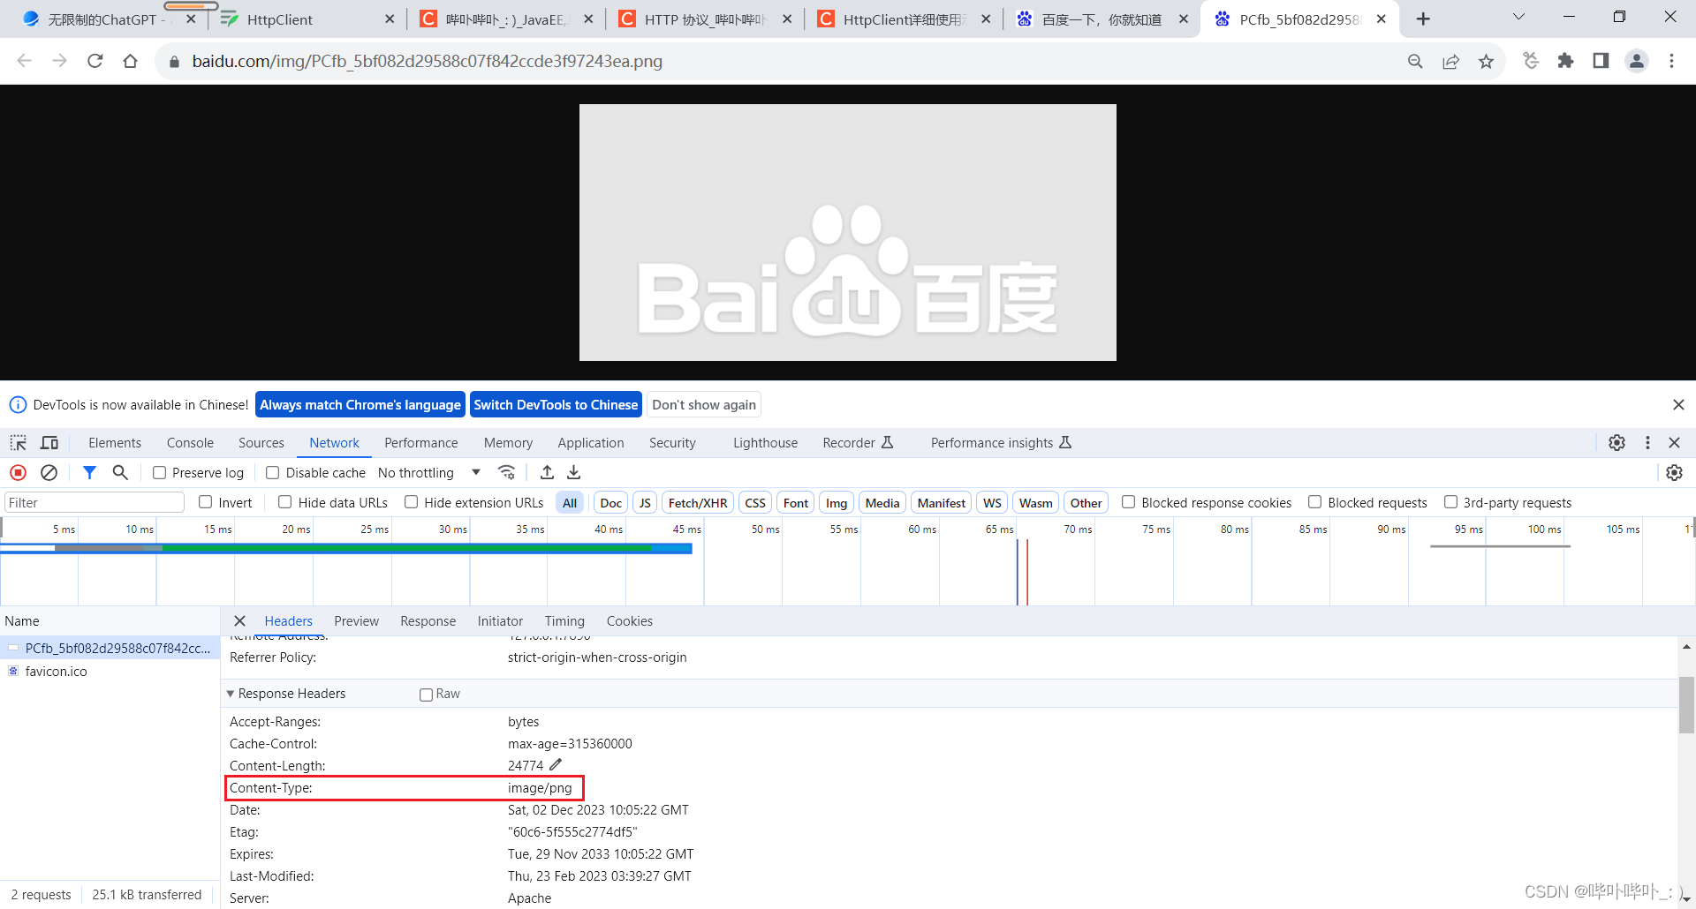This screenshot has width=1696, height=909.
Task: Select the favicon.ico request
Action: tap(56, 671)
